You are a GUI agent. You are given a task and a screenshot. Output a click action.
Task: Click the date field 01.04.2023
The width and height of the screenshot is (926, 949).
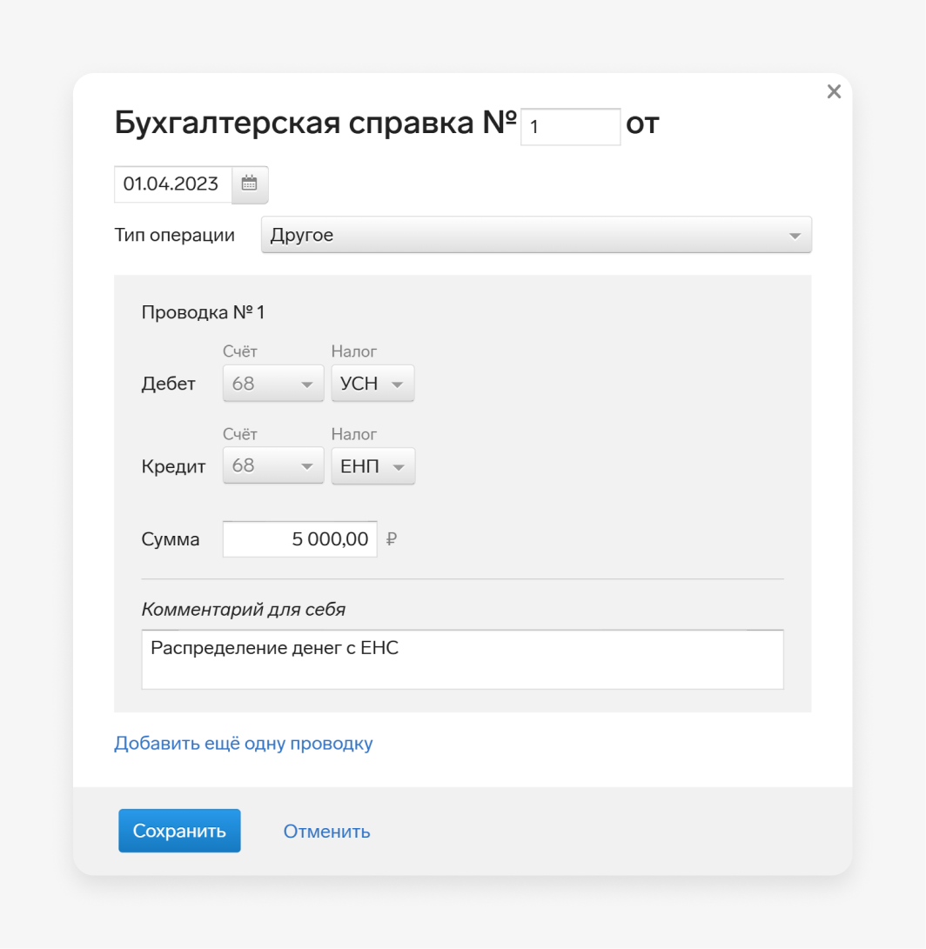(x=173, y=184)
